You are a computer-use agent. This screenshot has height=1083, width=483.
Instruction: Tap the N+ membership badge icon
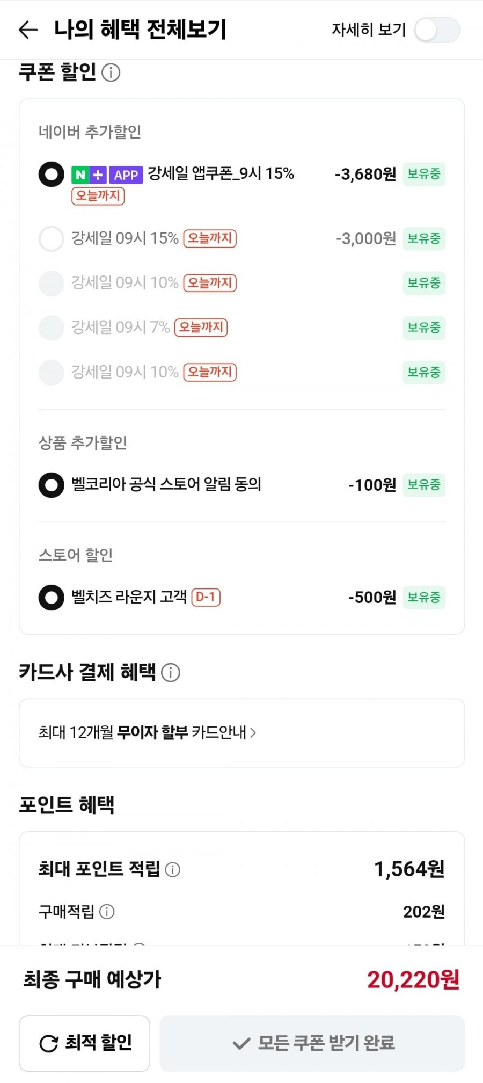tap(89, 175)
